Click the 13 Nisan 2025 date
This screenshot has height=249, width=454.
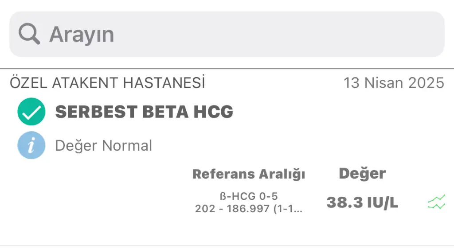click(394, 83)
